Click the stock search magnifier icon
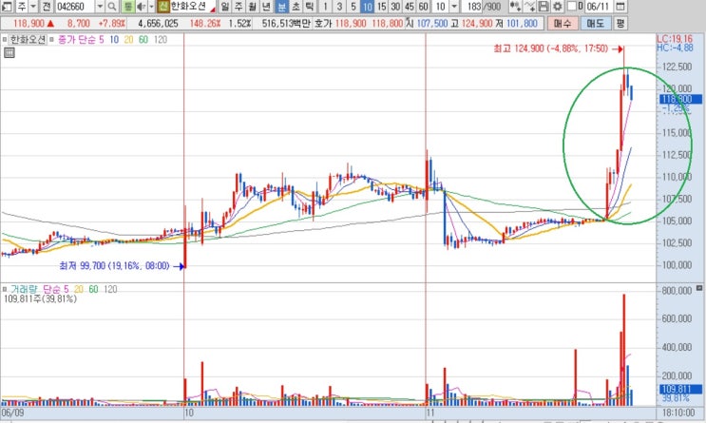 [x=112, y=7]
